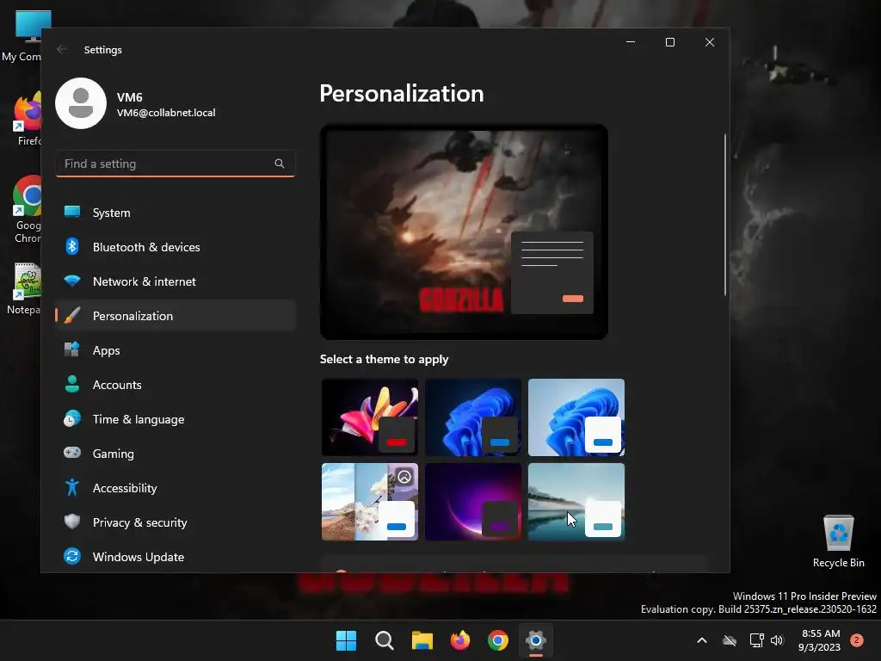The height and width of the screenshot is (661, 881).
Task: Click the Privacy & security shield icon
Action: [x=72, y=522]
